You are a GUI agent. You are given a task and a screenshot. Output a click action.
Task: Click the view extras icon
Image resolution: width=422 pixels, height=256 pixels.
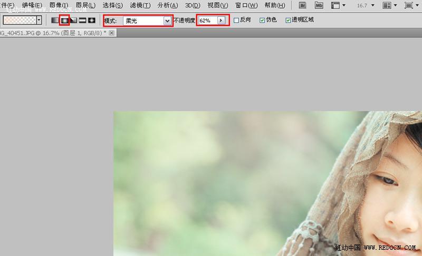335,5
